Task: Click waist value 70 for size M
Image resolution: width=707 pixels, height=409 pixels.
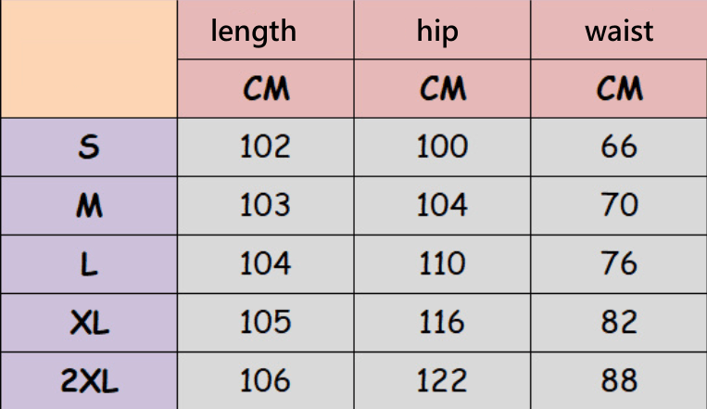Action: coord(619,206)
